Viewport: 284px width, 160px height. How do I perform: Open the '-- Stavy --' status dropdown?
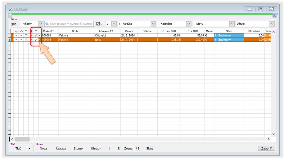coord(232,24)
